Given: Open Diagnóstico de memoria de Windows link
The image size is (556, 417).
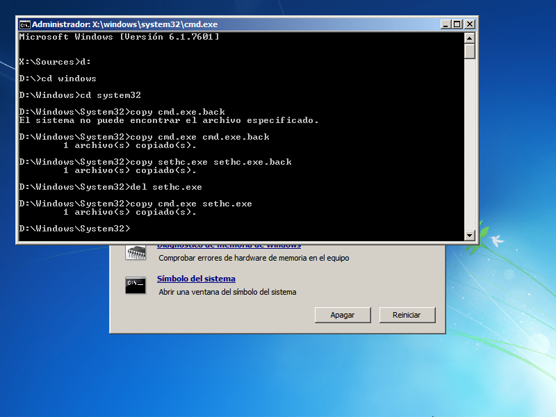Looking at the screenshot, I should tap(229, 245).
